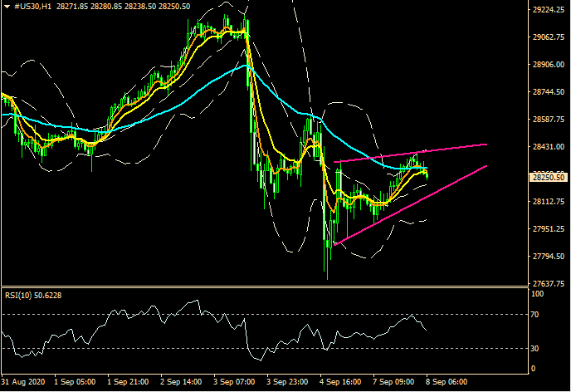Click the 3 Sep 07:00 time label

tap(234, 383)
